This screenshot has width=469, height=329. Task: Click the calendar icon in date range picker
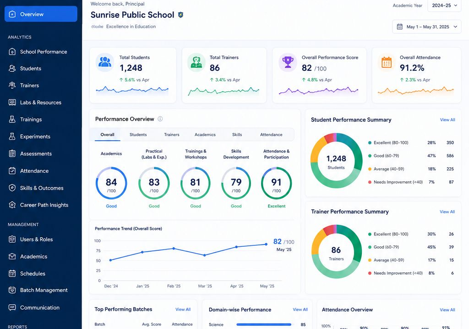pos(399,27)
